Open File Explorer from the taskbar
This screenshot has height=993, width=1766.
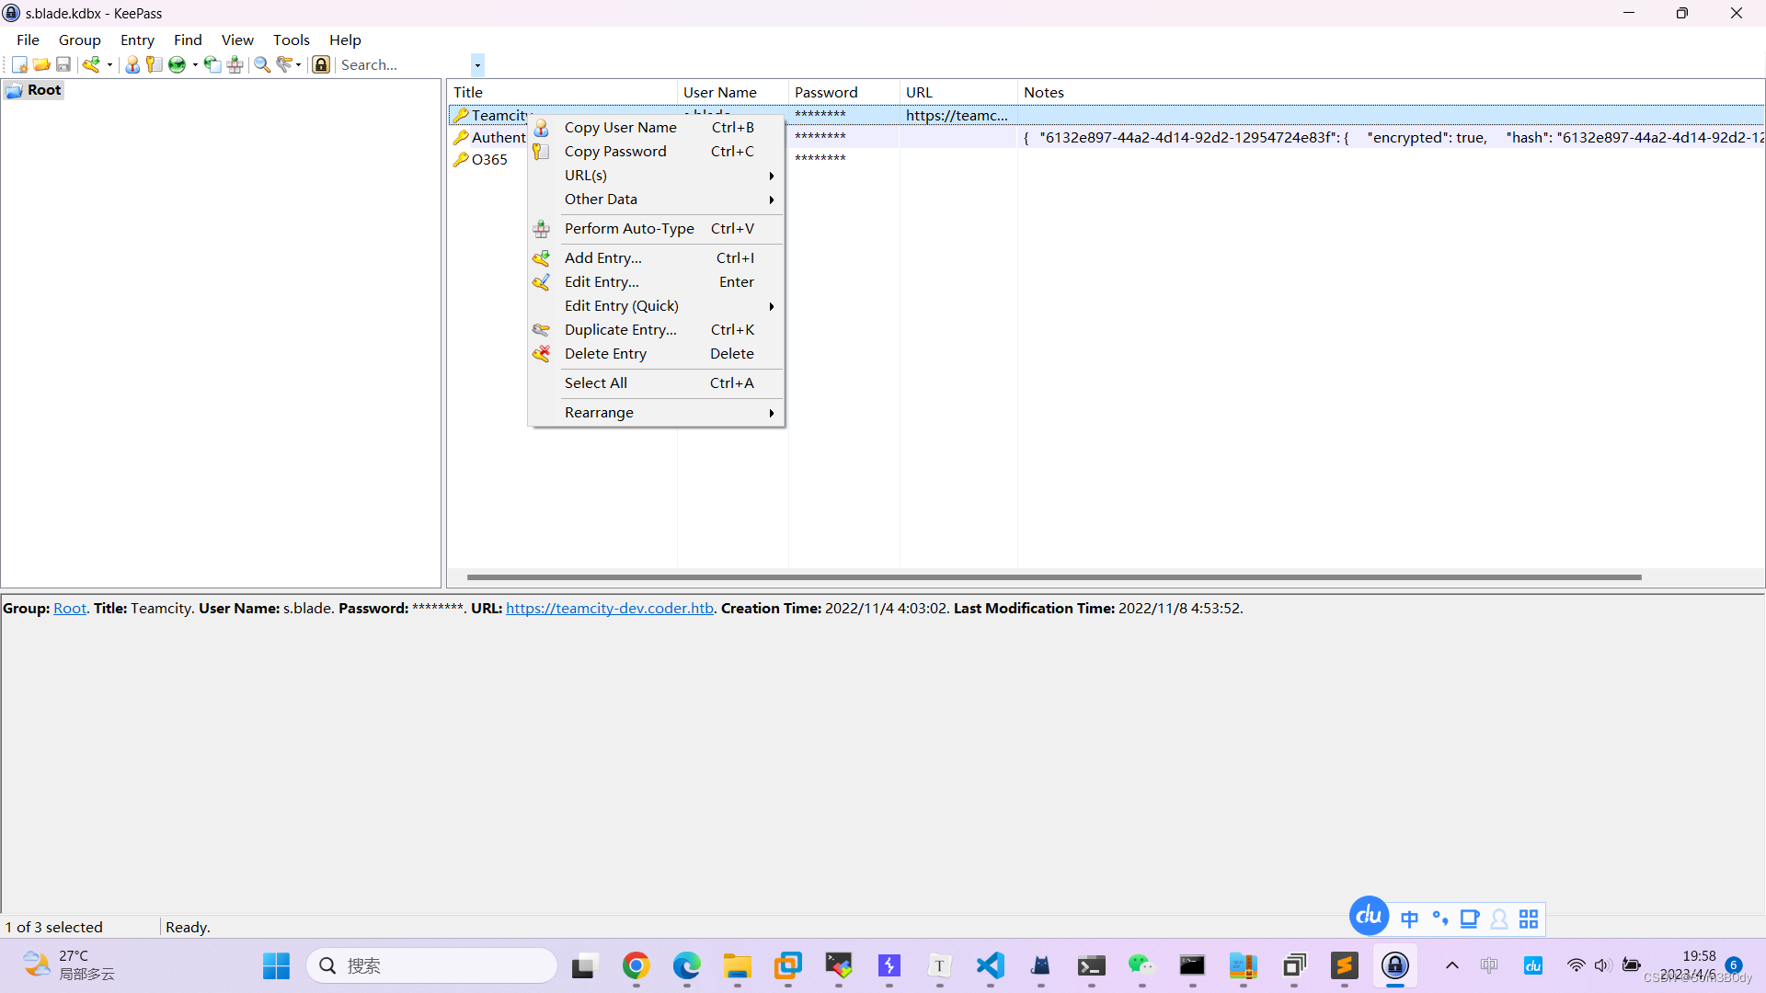point(737,965)
